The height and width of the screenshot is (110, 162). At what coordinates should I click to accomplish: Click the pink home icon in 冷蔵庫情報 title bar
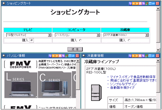click(140, 56)
